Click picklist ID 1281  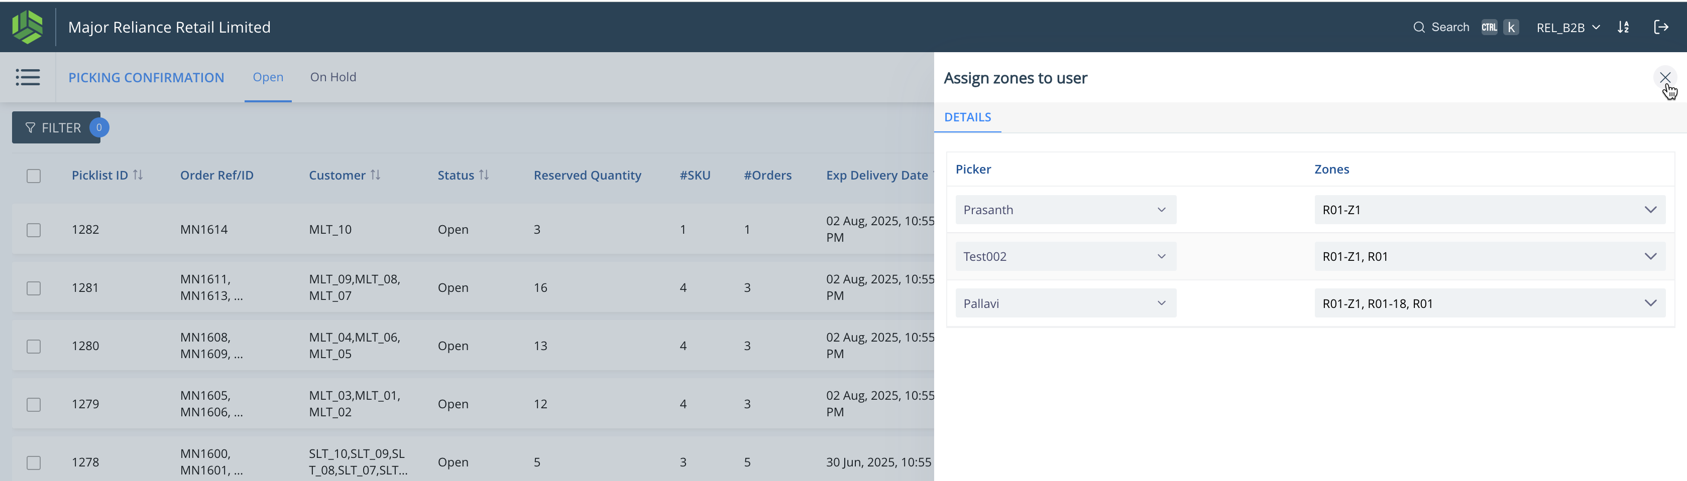point(85,288)
